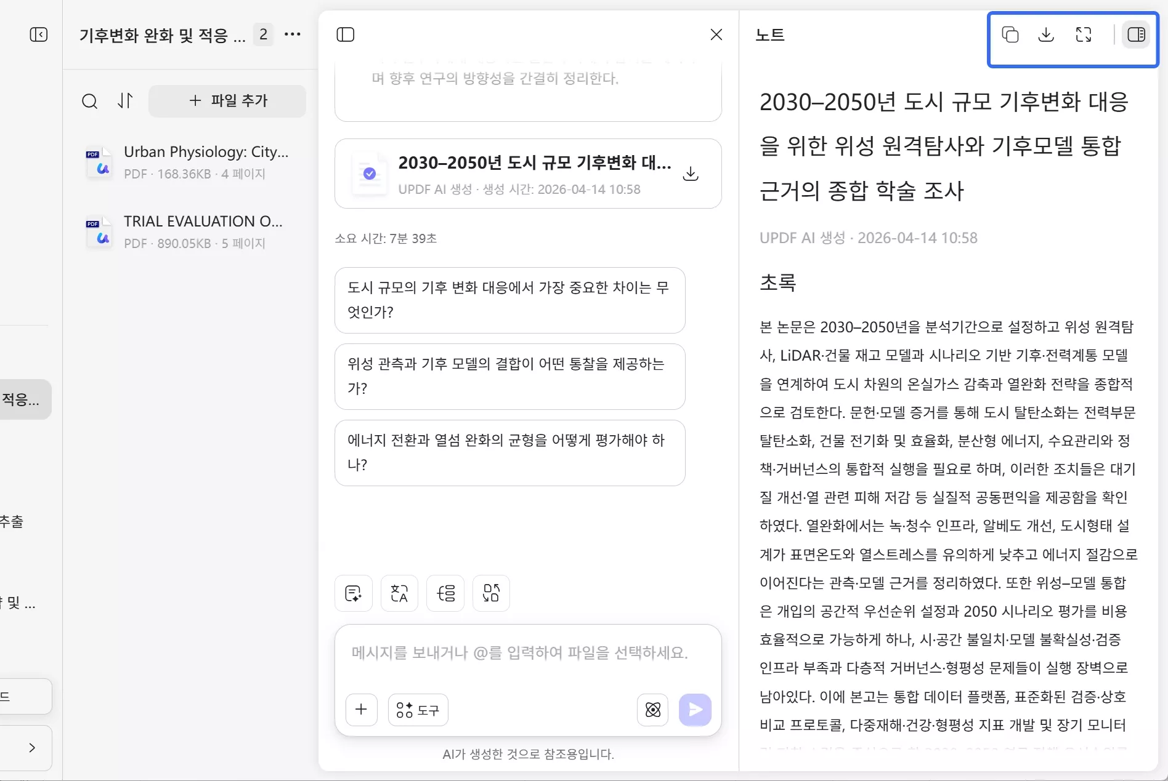This screenshot has width=1168, height=781.
Task: Select the AI summarize icon above the input
Action: (x=353, y=593)
